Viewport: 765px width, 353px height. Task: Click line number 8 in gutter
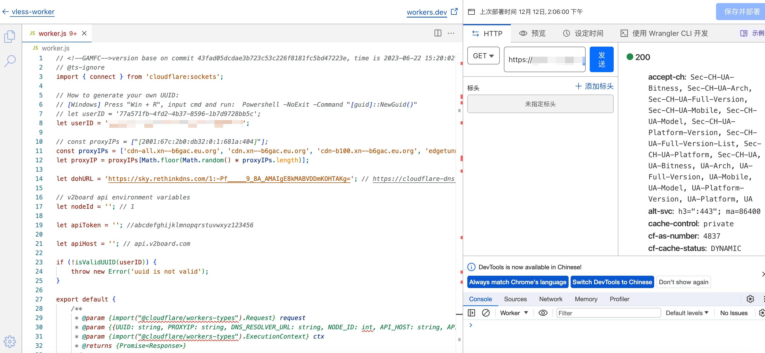click(x=41, y=123)
